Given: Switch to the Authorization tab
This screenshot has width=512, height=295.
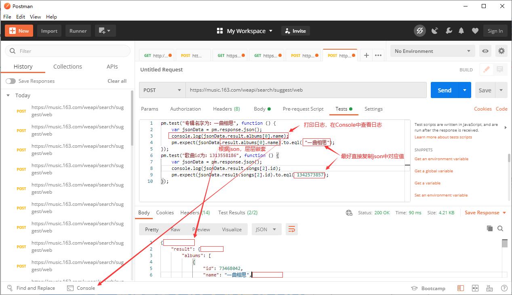Looking at the screenshot, I should coord(185,109).
